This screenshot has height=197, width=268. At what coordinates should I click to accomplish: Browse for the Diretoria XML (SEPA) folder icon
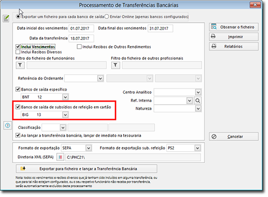tap(61, 157)
